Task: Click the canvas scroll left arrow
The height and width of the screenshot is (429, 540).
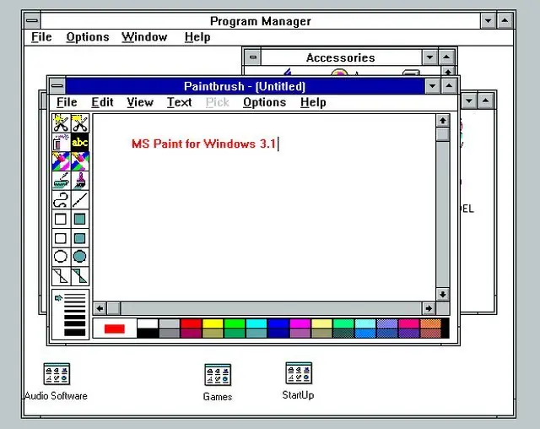Action: 100,308
